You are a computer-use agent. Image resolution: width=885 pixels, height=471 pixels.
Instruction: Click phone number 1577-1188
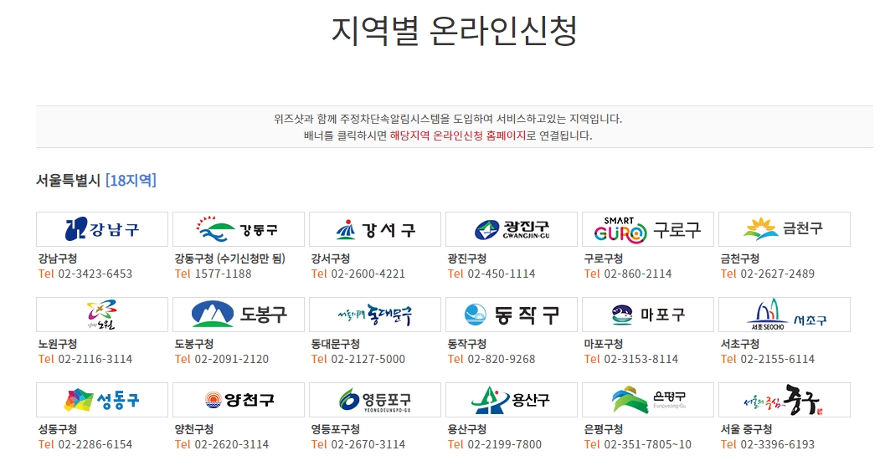click(223, 274)
